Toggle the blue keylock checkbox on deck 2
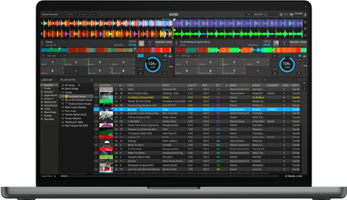The height and width of the screenshot is (200, 347). [x=300, y=56]
